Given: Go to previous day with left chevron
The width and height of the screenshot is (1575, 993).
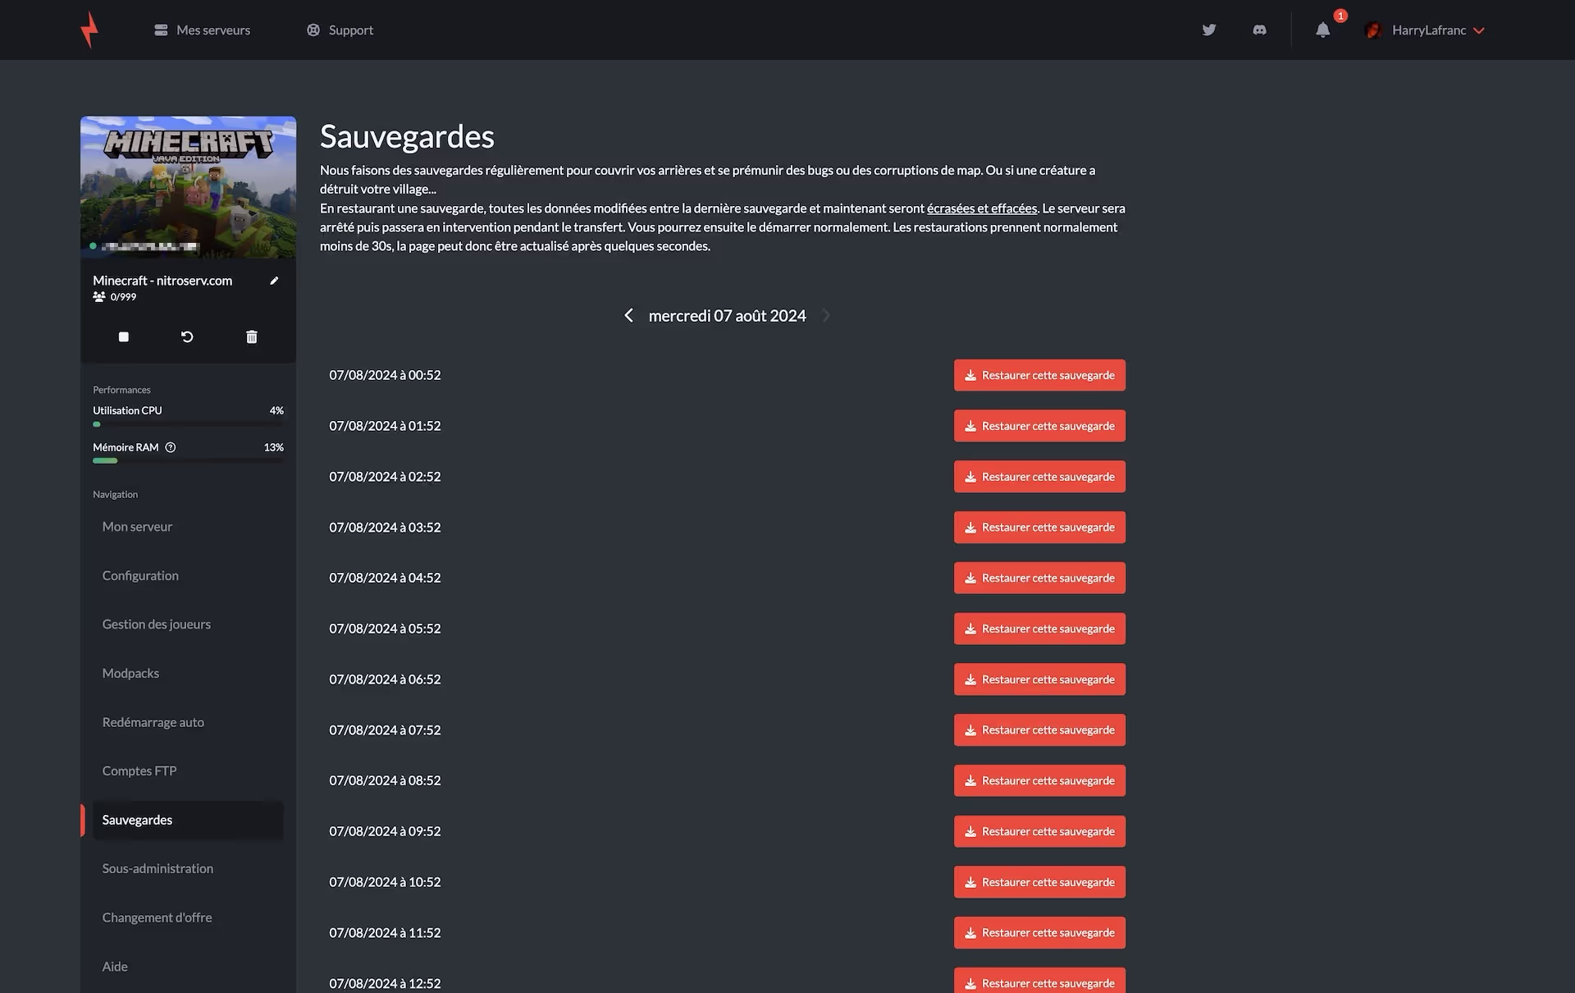Looking at the screenshot, I should point(628,315).
